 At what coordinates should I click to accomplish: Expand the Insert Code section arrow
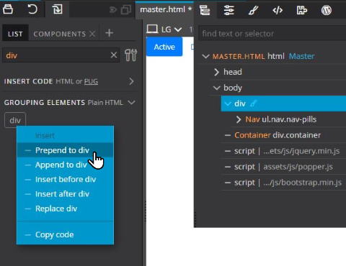tap(131, 81)
